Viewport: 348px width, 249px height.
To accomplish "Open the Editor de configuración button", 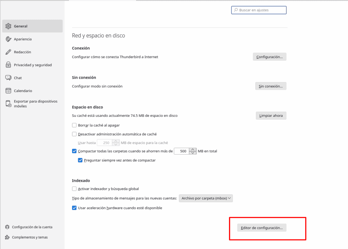I will point(262,228).
